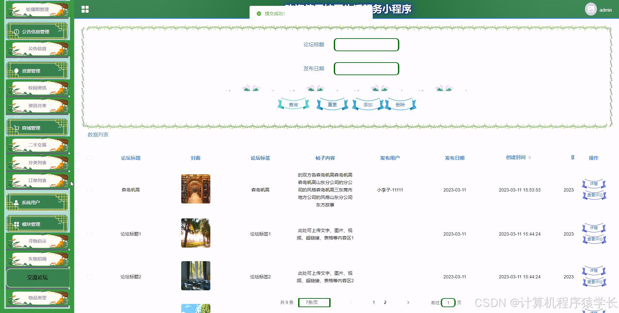Open 详情 for 森岛帆高 row
Viewport: 619px width, 313px height.
click(594, 184)
